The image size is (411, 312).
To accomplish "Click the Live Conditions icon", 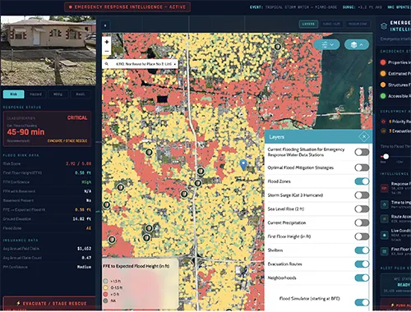I will 385,235.
